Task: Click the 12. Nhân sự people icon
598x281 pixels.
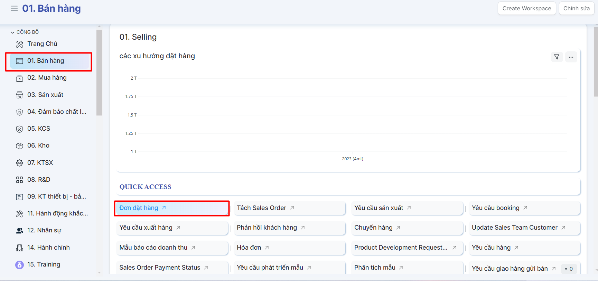Action: click(x=20, y=231)
